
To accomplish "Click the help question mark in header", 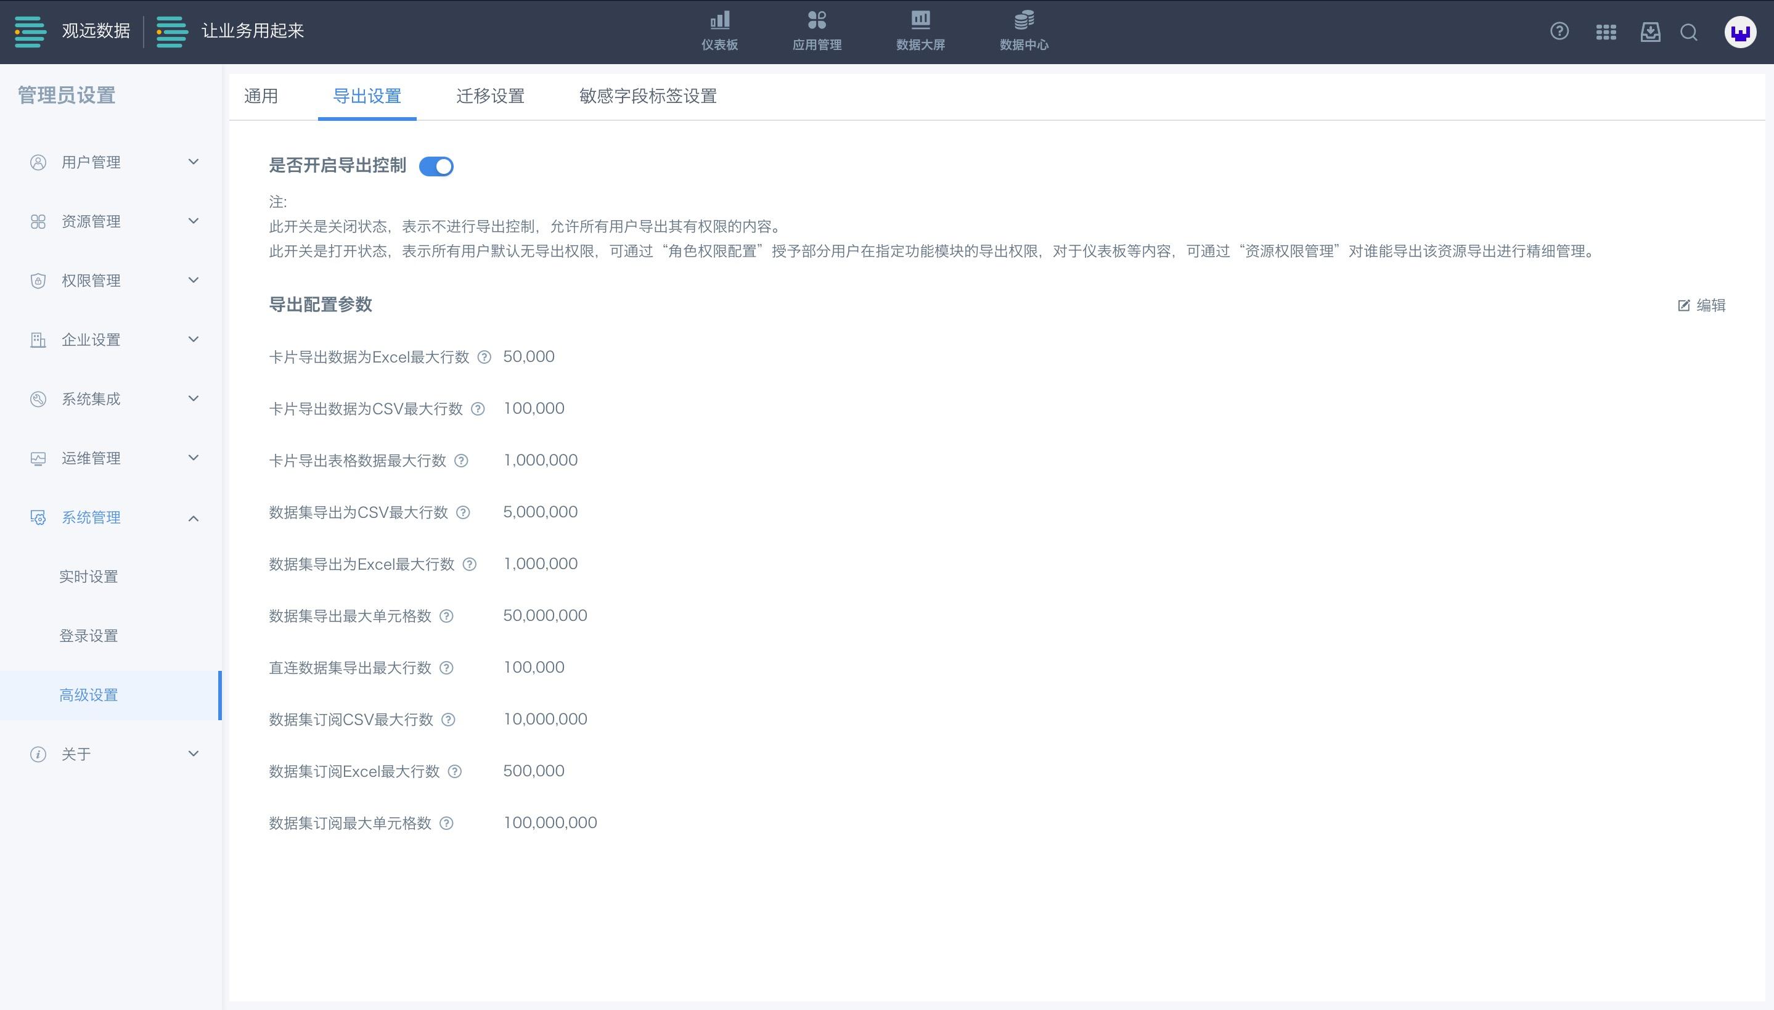I will [x=1559, y=31].
